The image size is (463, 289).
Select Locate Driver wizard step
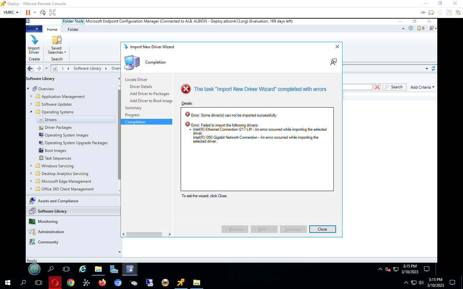(x=136, y=80)
